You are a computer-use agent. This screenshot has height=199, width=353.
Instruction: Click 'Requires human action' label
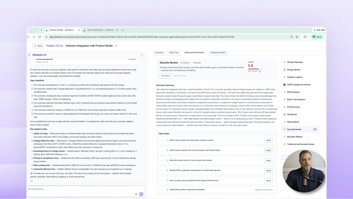(x=264, y=190)
